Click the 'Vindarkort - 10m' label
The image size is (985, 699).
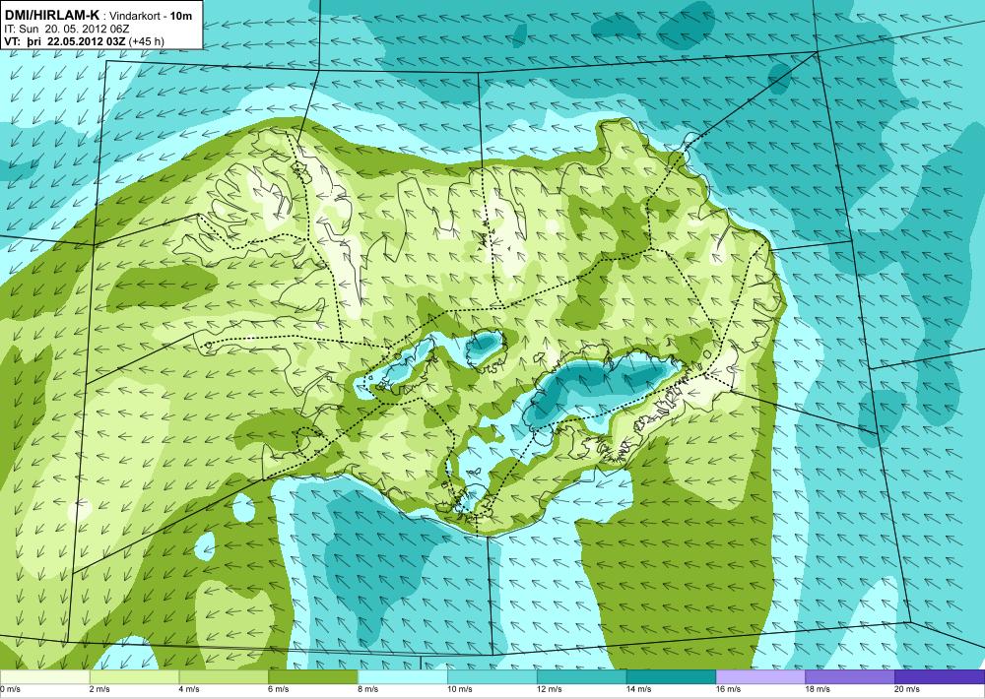pos(151,16)
